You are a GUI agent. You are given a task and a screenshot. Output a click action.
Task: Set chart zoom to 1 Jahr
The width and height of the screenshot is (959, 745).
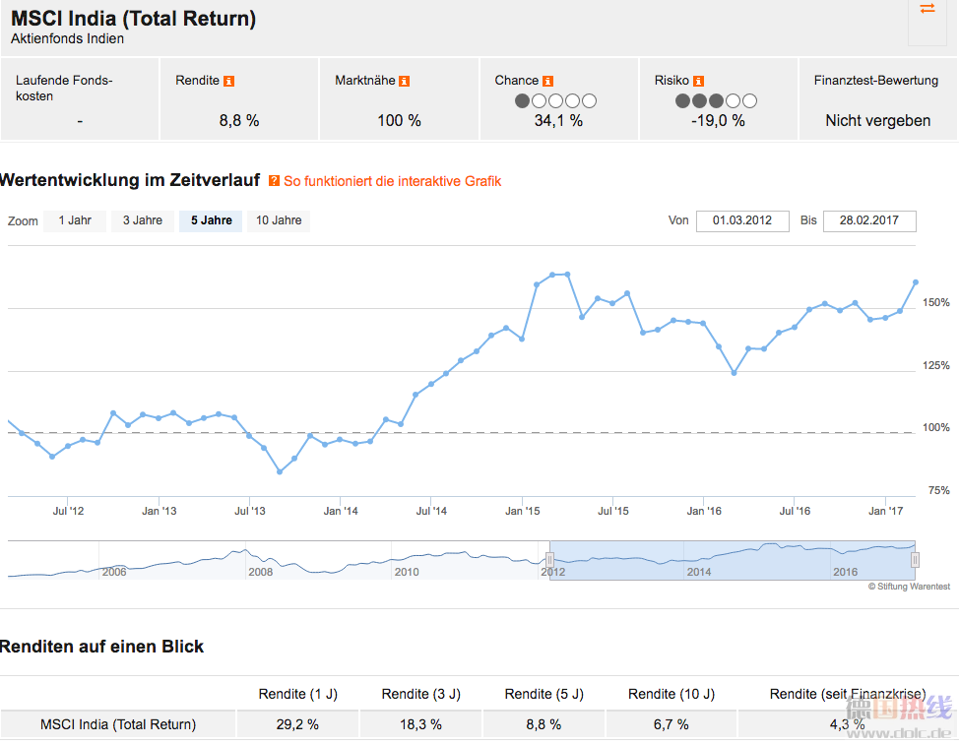pos(75,220)
